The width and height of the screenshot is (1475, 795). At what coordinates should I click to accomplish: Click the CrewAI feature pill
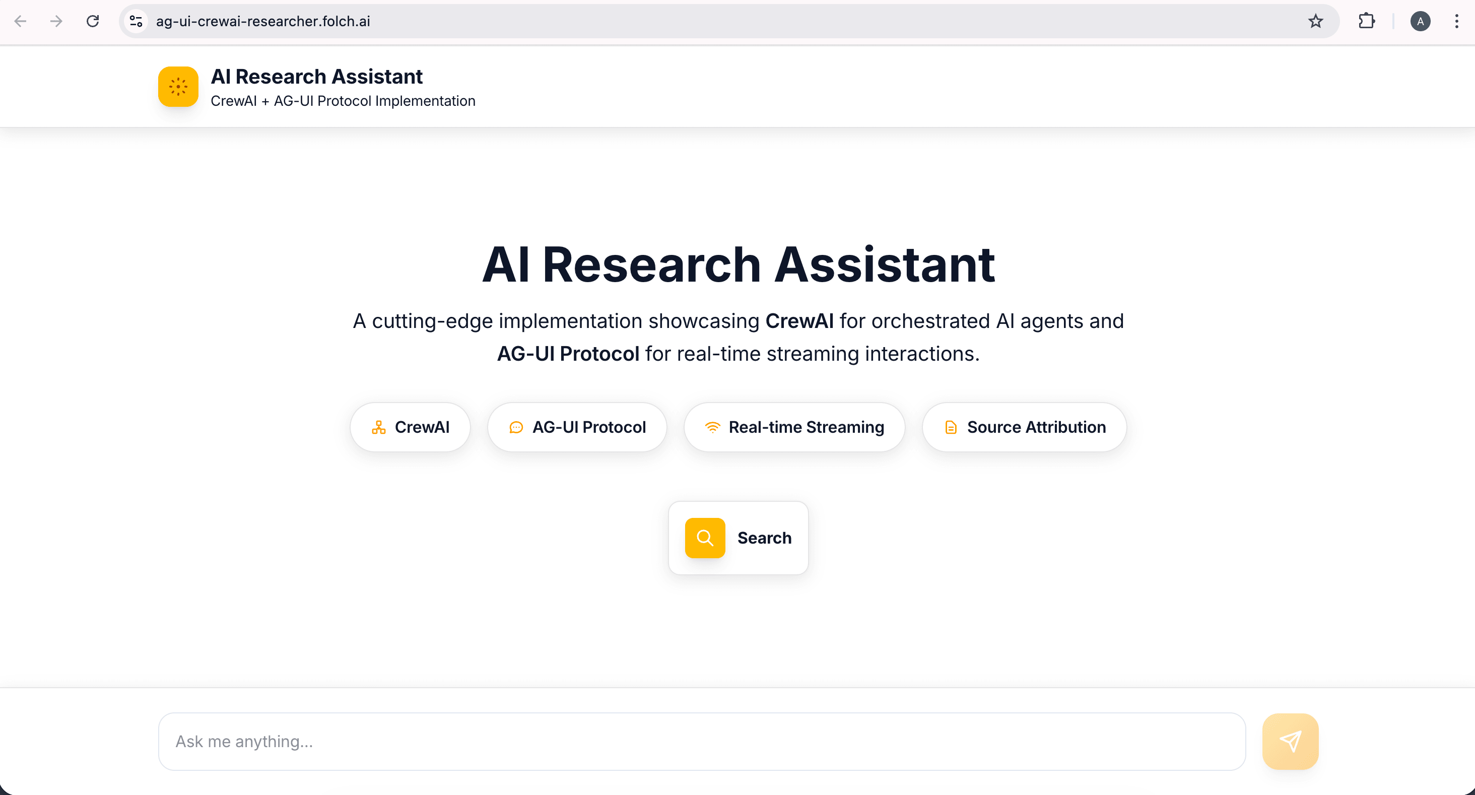[x=410, y=427]
